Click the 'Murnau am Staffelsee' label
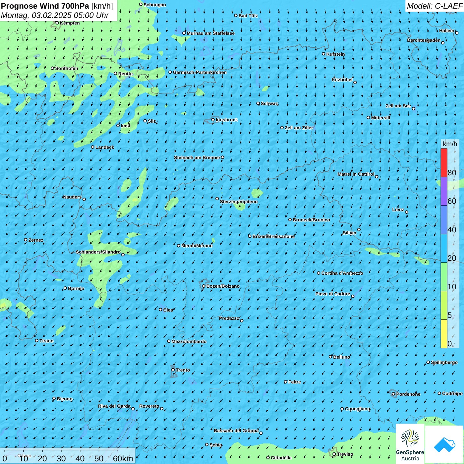The image size is (464, 464). tap(211, 33)
